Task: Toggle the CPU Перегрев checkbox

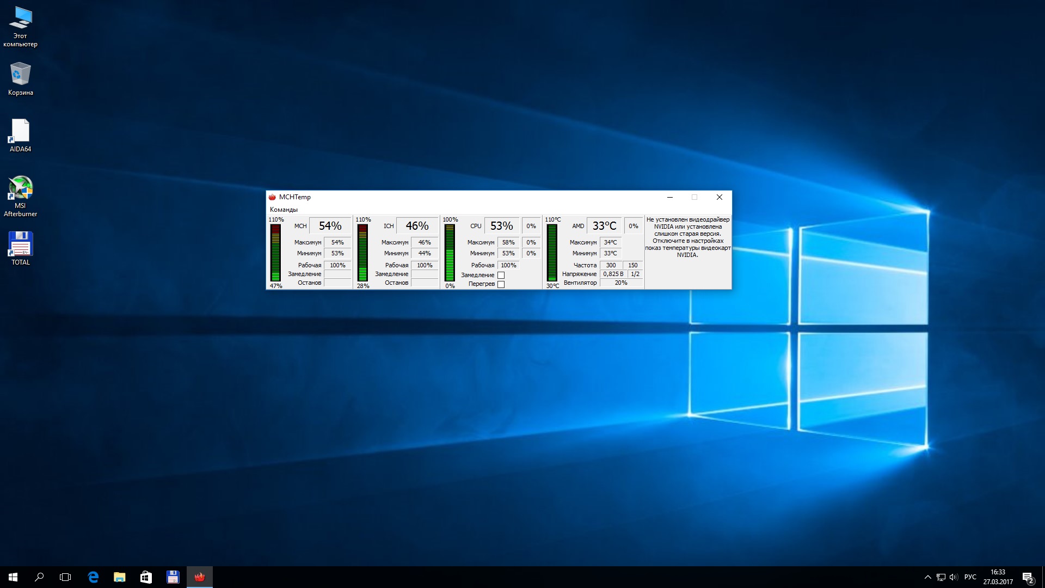Action: tap(501, 284)
